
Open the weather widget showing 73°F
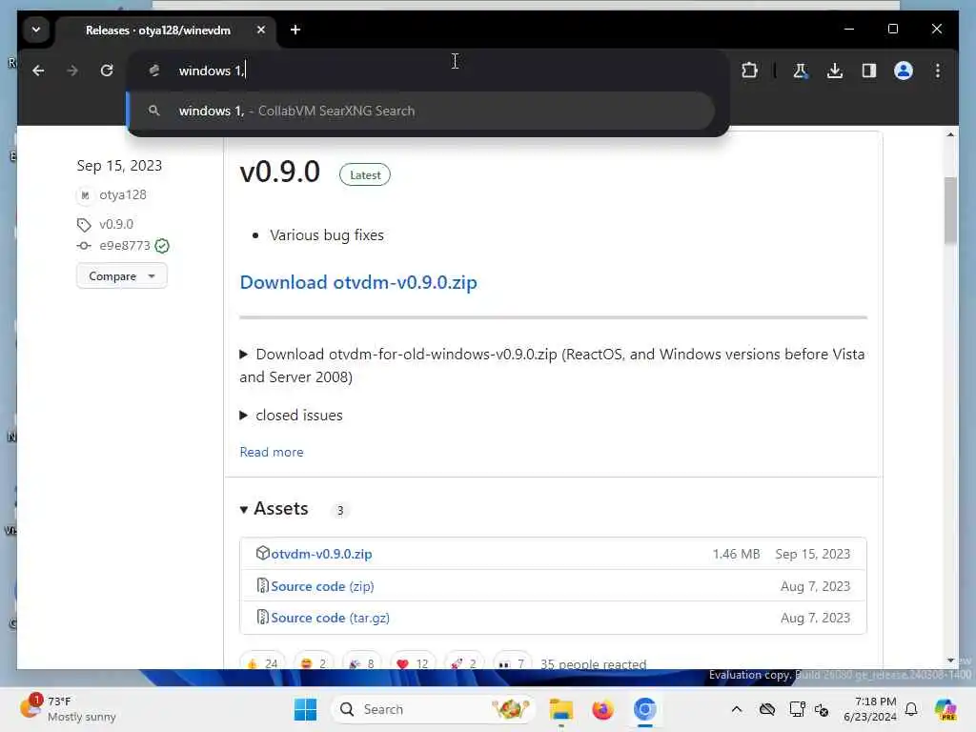click(x=69, y=708)
